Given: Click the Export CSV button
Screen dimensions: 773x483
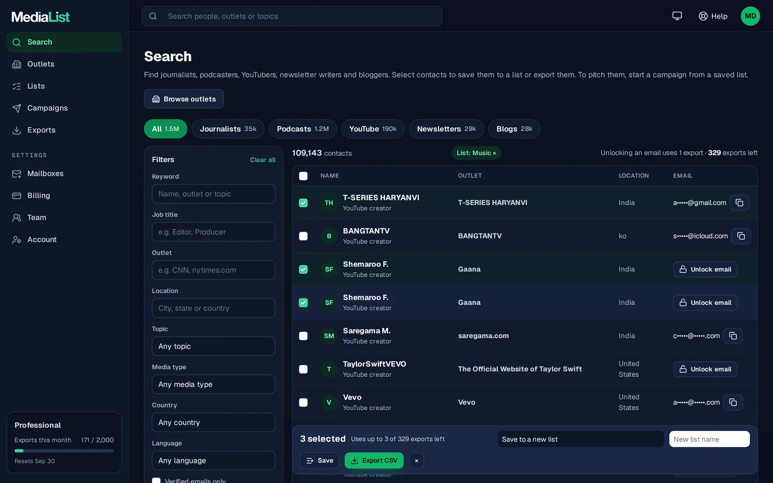Looking at the screenshot, I should coord(374,460).
